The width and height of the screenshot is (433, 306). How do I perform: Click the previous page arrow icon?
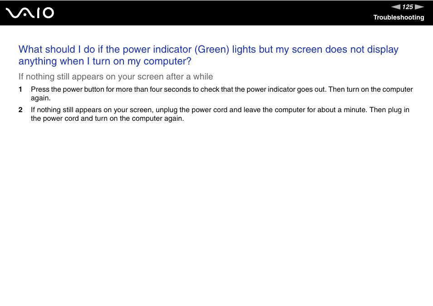click(x=396, y=7)
